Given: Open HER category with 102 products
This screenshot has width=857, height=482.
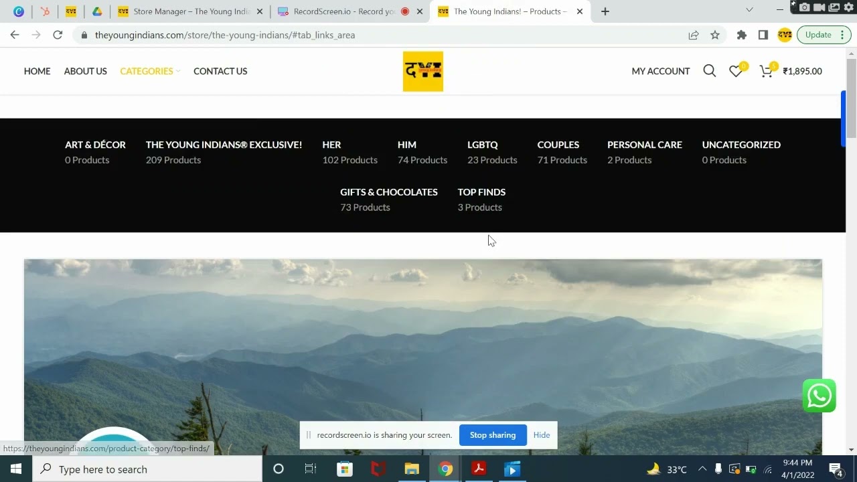Looking at the screenshot, I should [x=331, y=145].
